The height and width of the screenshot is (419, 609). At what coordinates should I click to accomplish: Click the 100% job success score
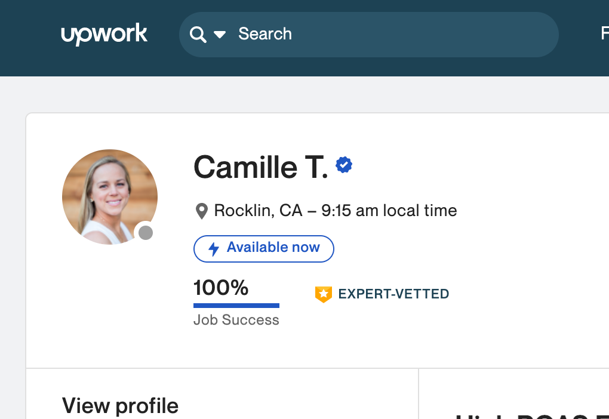(221, 288)
